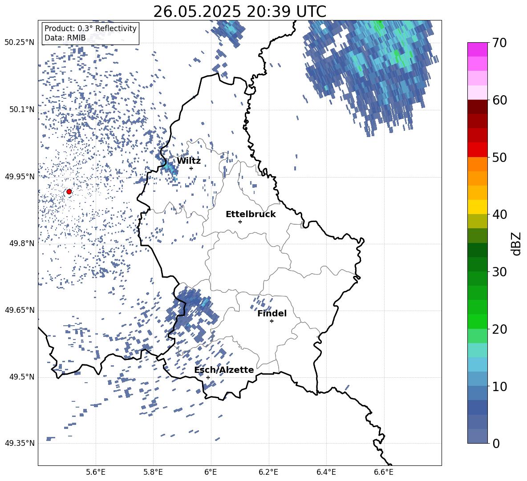Click the 49.5°N latitude label

21,377
